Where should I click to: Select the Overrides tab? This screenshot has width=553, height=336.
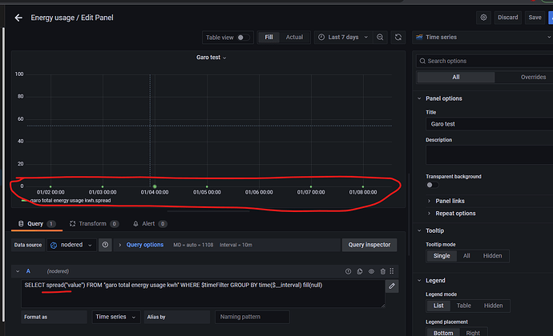(x=533, y=77)
